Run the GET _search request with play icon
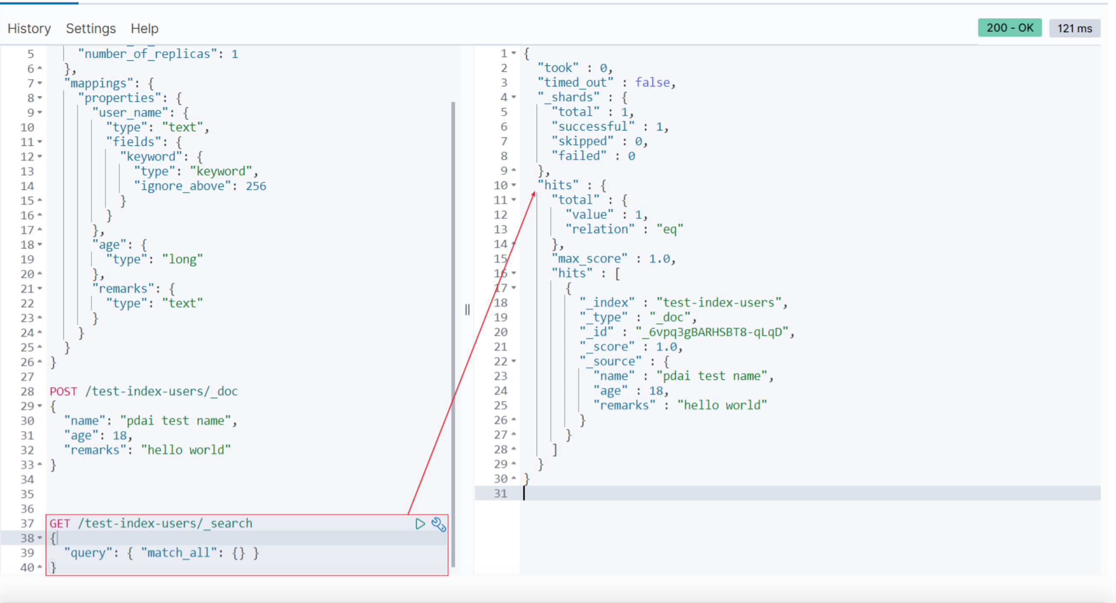The height and width of the screenshot is (603, 1116). point(420,524)
